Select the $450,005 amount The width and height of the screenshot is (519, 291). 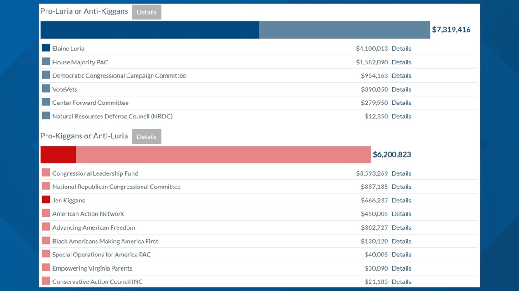(x=374, y=214)
